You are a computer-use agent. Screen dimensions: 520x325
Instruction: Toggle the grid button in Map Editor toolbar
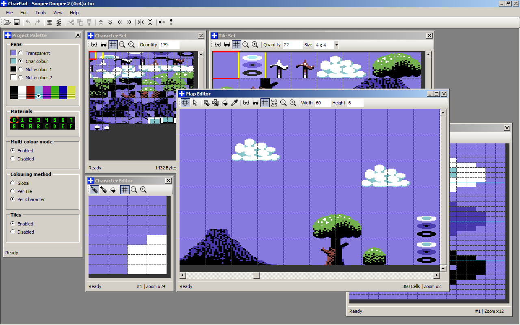(x=265, y=103)
